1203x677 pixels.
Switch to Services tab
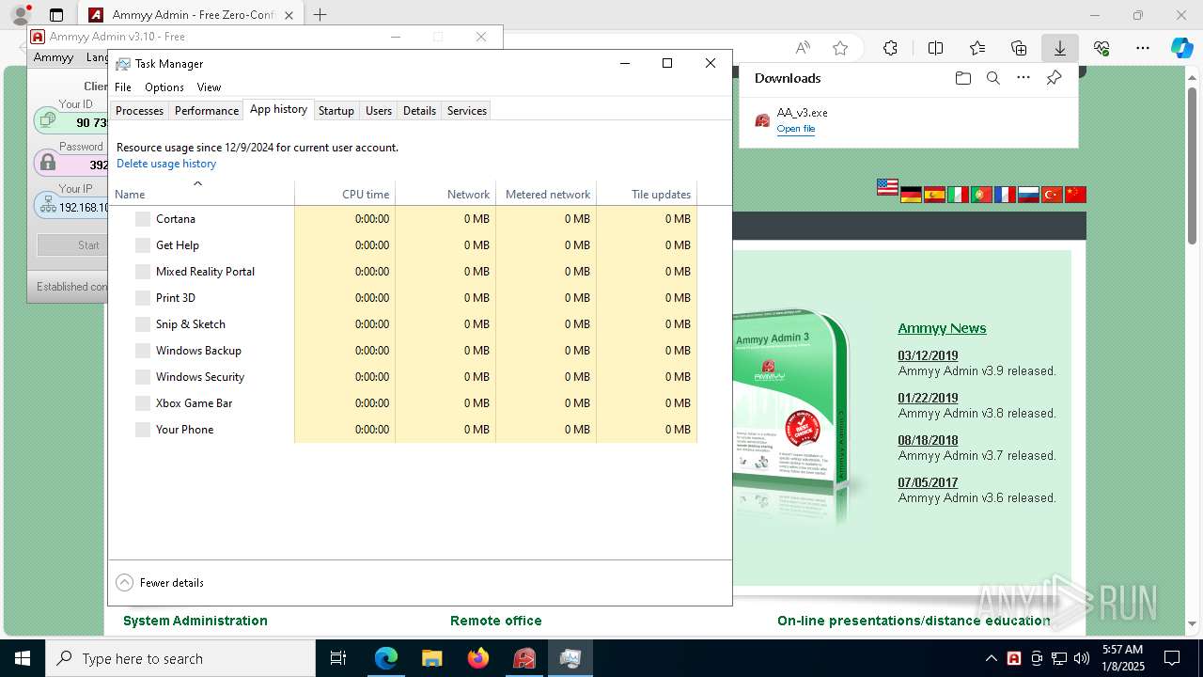pos(467,110)
